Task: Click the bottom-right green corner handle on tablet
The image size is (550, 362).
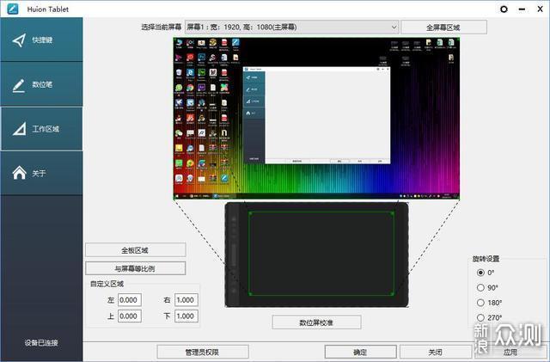Action: 392,294
